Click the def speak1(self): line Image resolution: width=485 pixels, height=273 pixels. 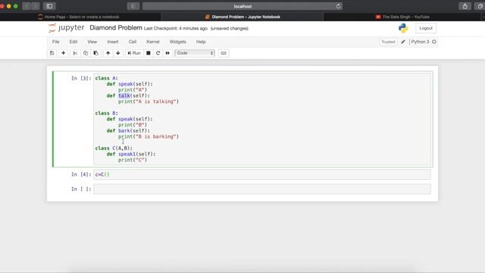pos(131,154)
